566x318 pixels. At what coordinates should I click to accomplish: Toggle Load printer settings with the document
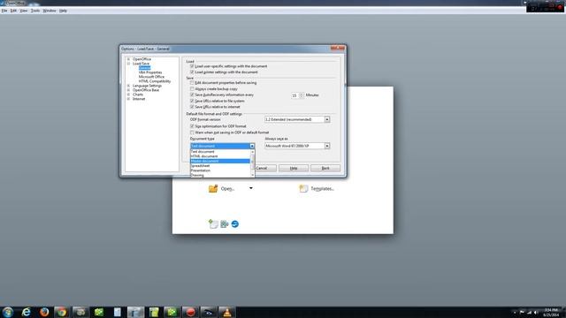point(192,72)
